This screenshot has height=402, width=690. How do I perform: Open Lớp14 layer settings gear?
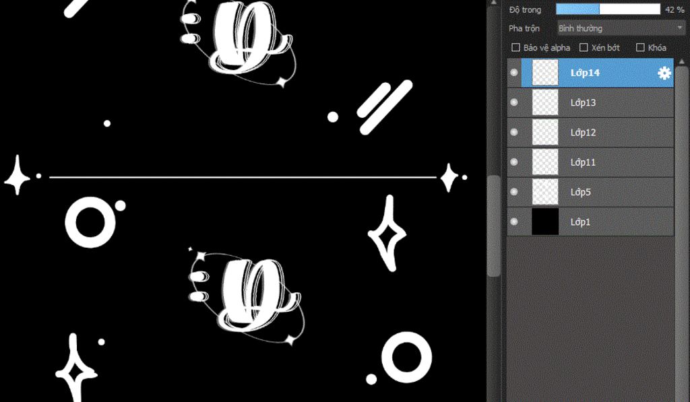pyautogui.click(x=664, y=73)
